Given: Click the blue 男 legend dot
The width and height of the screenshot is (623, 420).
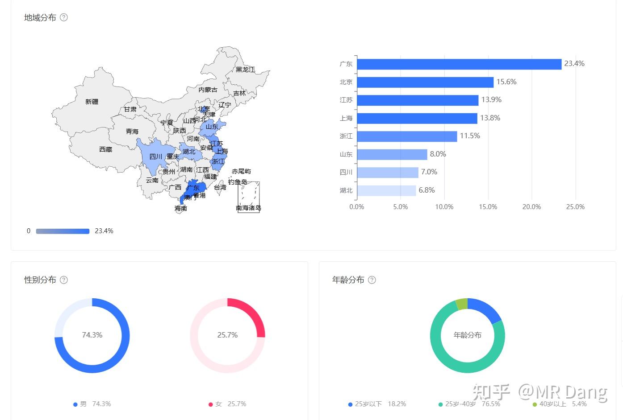Looking at the screenshot, I should 75,404.
